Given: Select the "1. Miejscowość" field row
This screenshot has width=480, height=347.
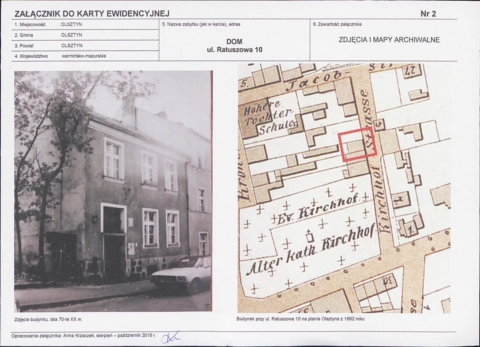Looking at the screenshot, I should tap(86, 24).
